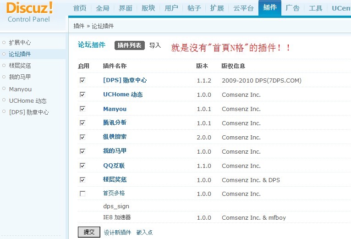Click the 首页多格 plugin name
The width and height of the screenshot is (351, 239).
(114, 193)
